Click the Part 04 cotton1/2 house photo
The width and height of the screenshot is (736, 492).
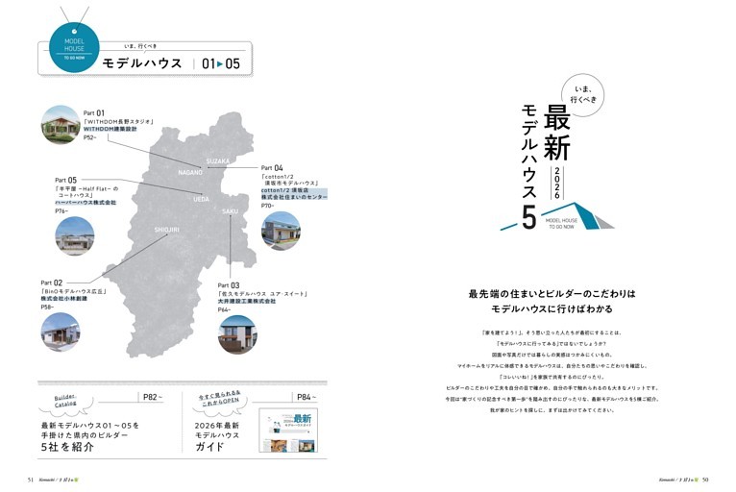(281, 231)
